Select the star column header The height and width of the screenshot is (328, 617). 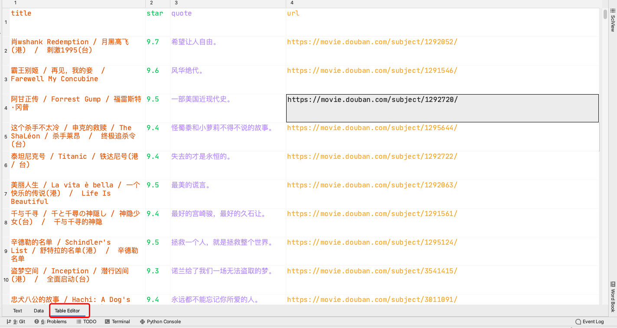coord(155,13)
